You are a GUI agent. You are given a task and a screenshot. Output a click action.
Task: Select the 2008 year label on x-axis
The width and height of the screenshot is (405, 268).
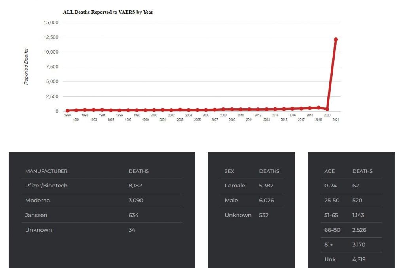(223, 115)
